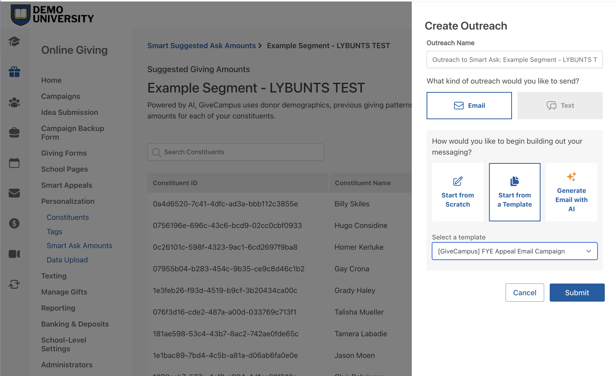Open Personalization menu item

click(x=68, y=201)
